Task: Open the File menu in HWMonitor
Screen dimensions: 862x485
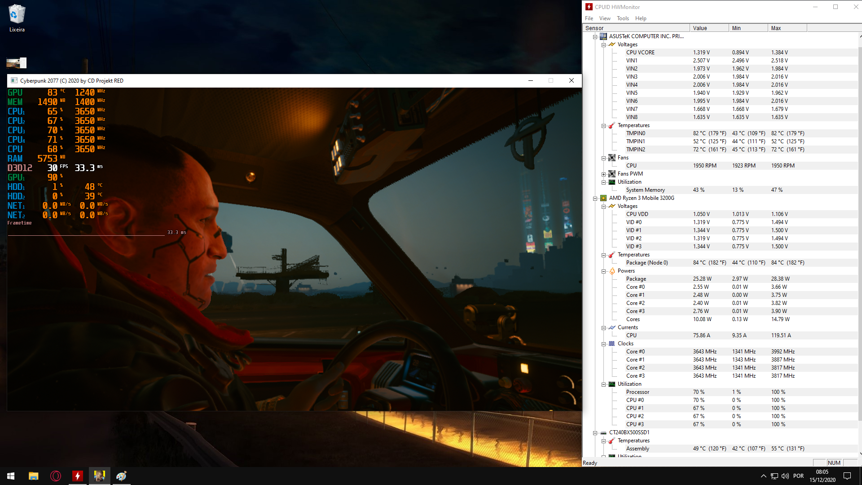Action: (x=589, y=18)
